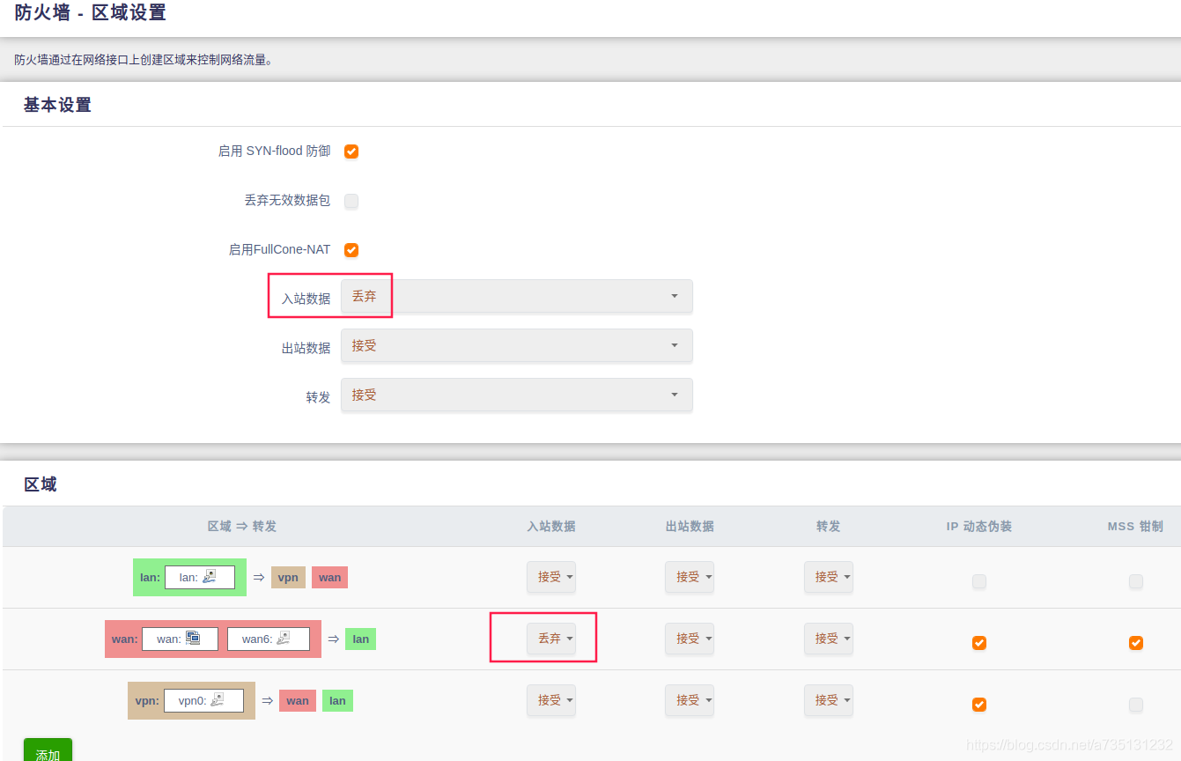Open vpn zone forward policy dropdown

point(829,700)
